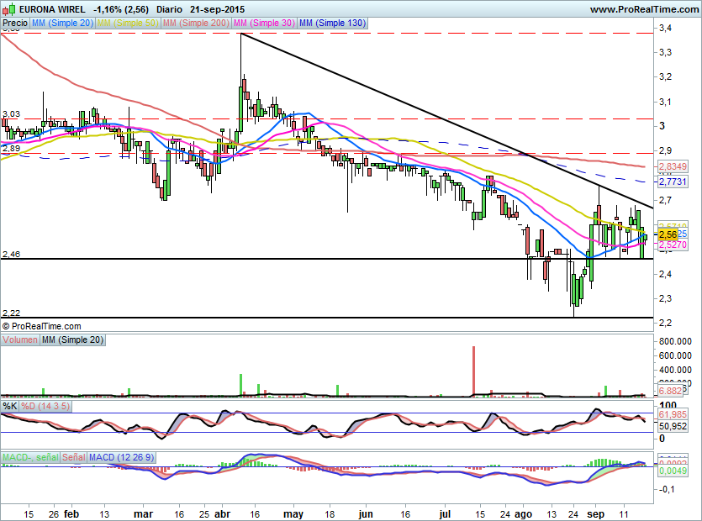The image size is (702, 521).
Task: Select MM (Simple 20) in volume panel
Action: tap(72, 339)
